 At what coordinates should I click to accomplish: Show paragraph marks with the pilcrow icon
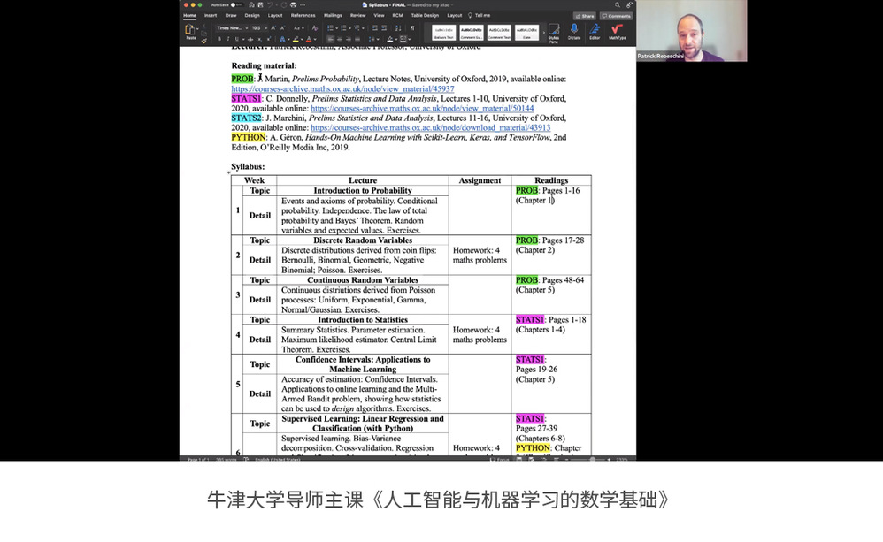pyautogui.click(x=411, y=28)
